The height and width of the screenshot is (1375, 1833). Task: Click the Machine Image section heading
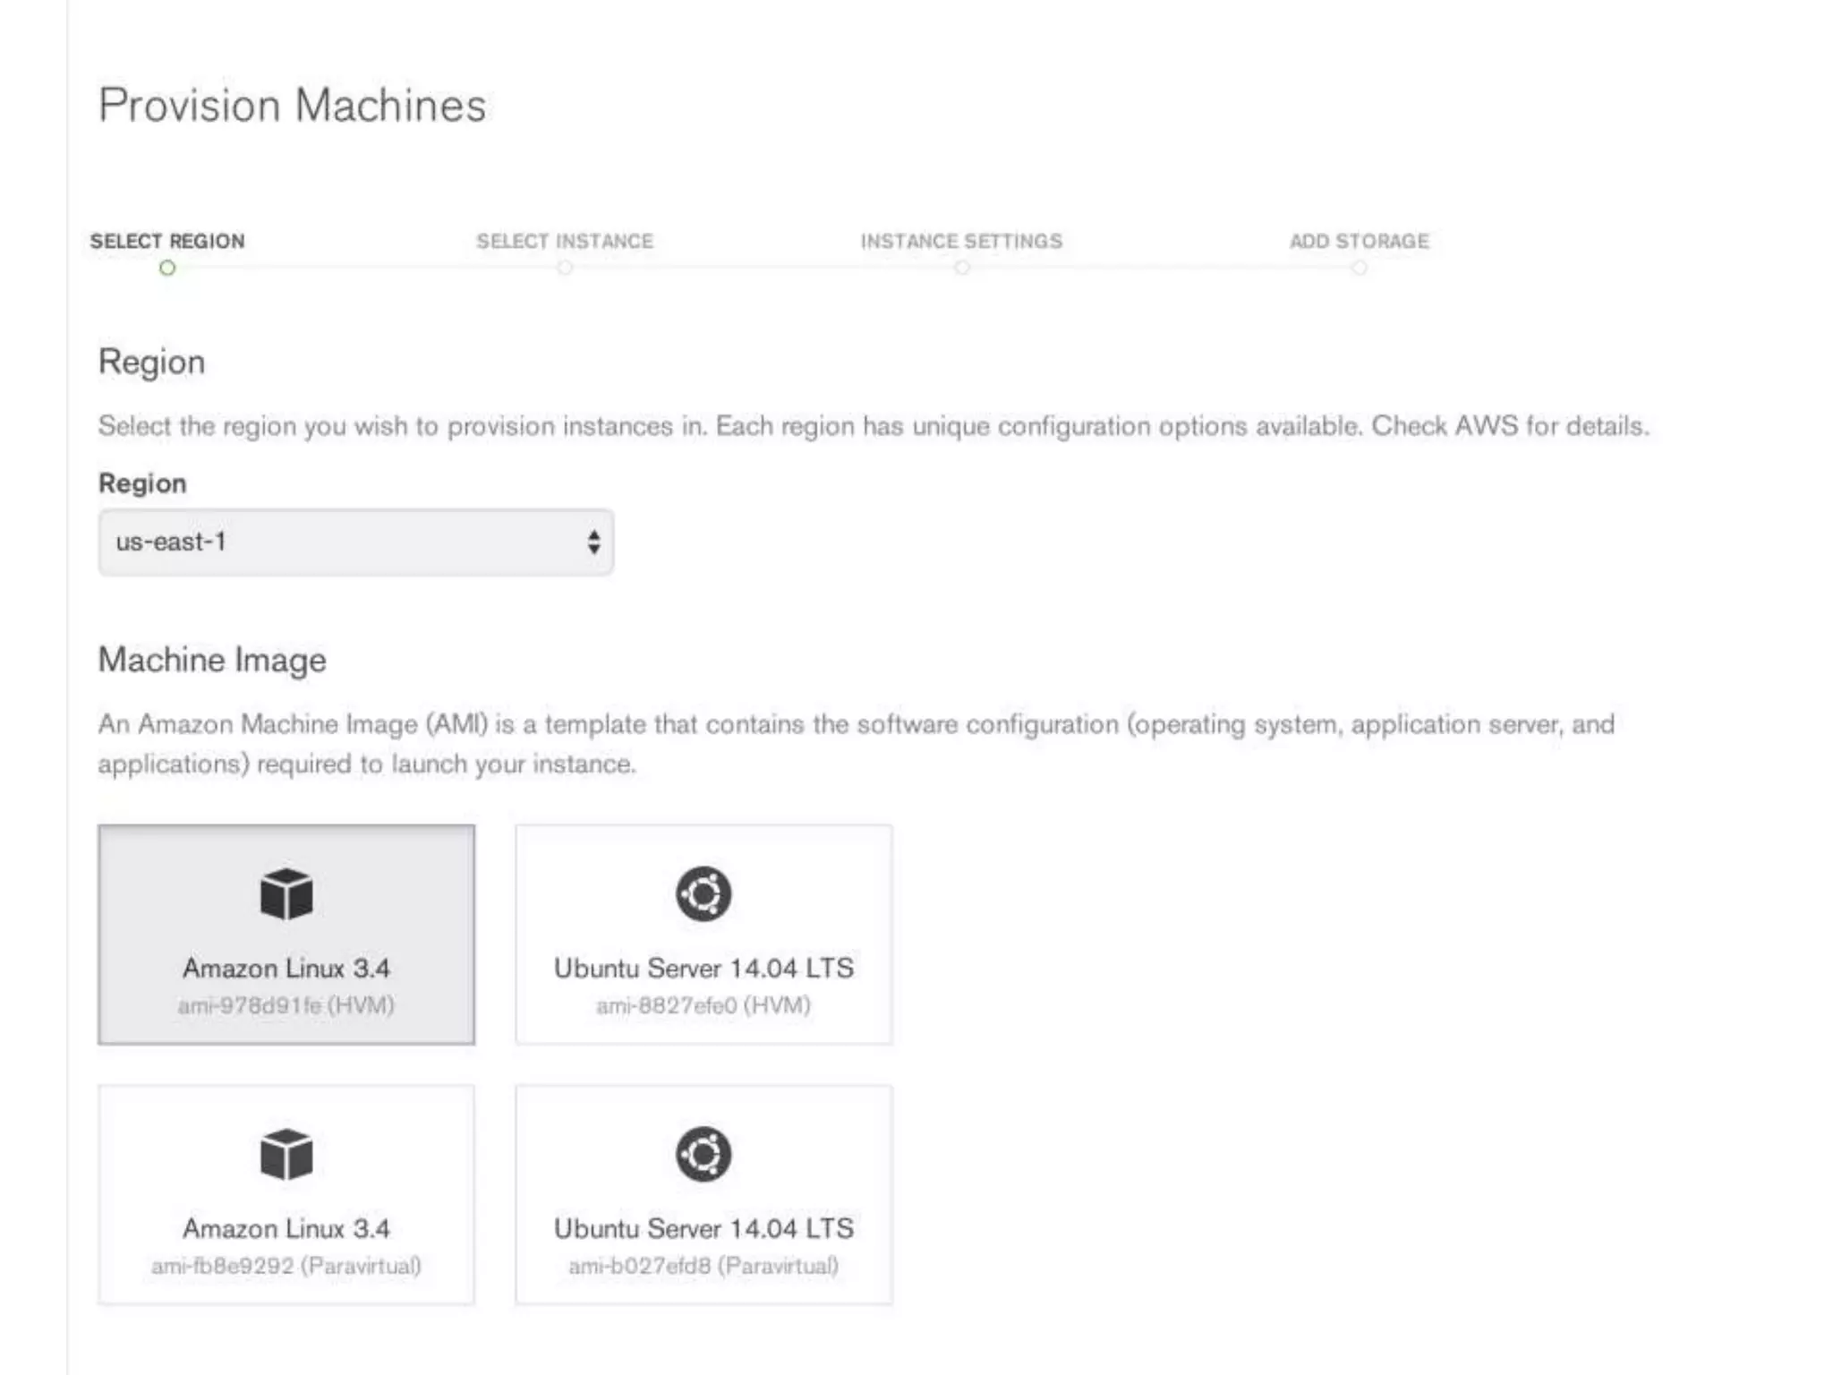pyautogui.click(x=212, y=661)
